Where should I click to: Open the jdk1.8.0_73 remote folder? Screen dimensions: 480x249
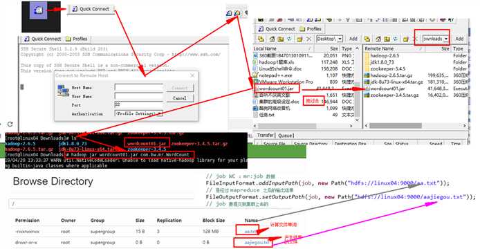pos(382,62)
